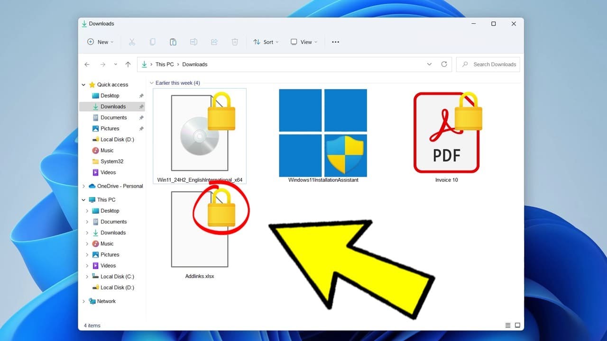The height and width of the screenshot is (341, 607).
Task: Open the View dropdown menu
Action: tap(304, 42)
